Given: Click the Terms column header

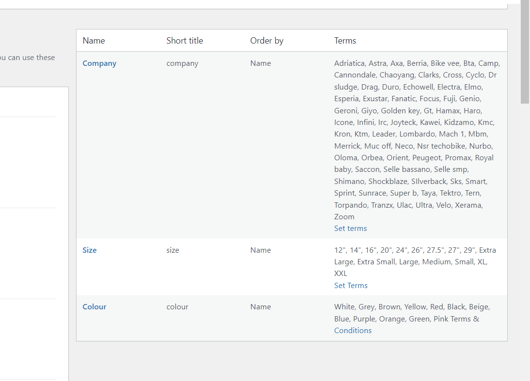Looking at the screenshot, I should tap(345, 41).
